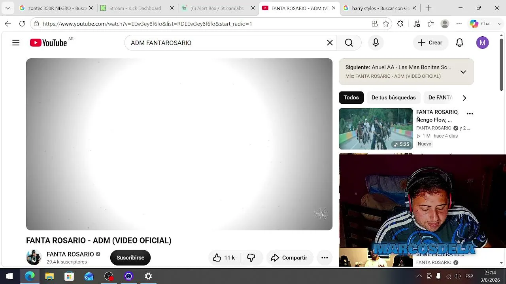Click the page vertical scrollbar thumb
The image size is (506, 284).
(x=501, y=65)
